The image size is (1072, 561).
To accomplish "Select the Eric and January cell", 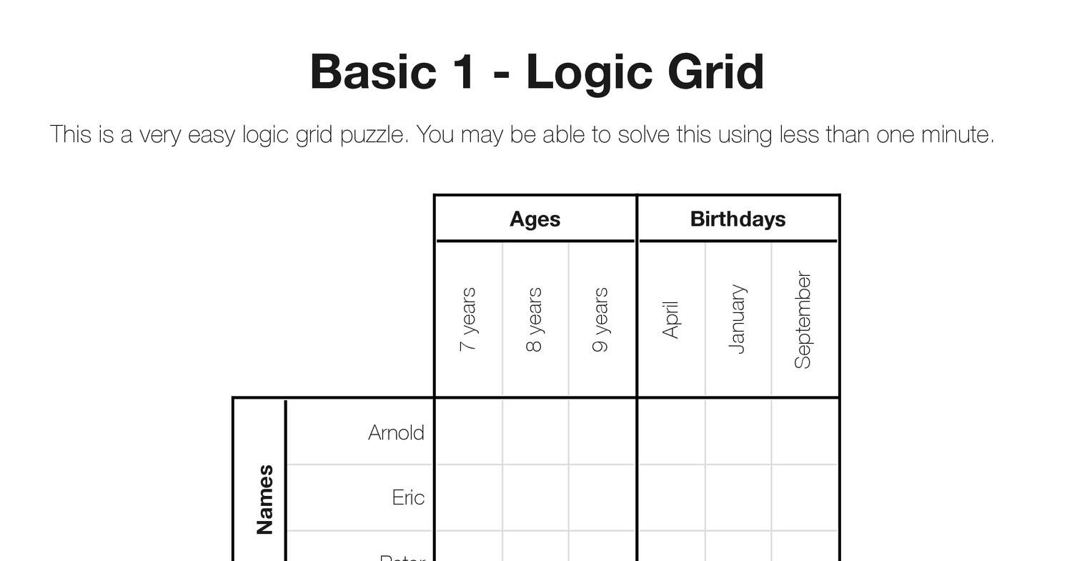I will click(x=738, y=497).
